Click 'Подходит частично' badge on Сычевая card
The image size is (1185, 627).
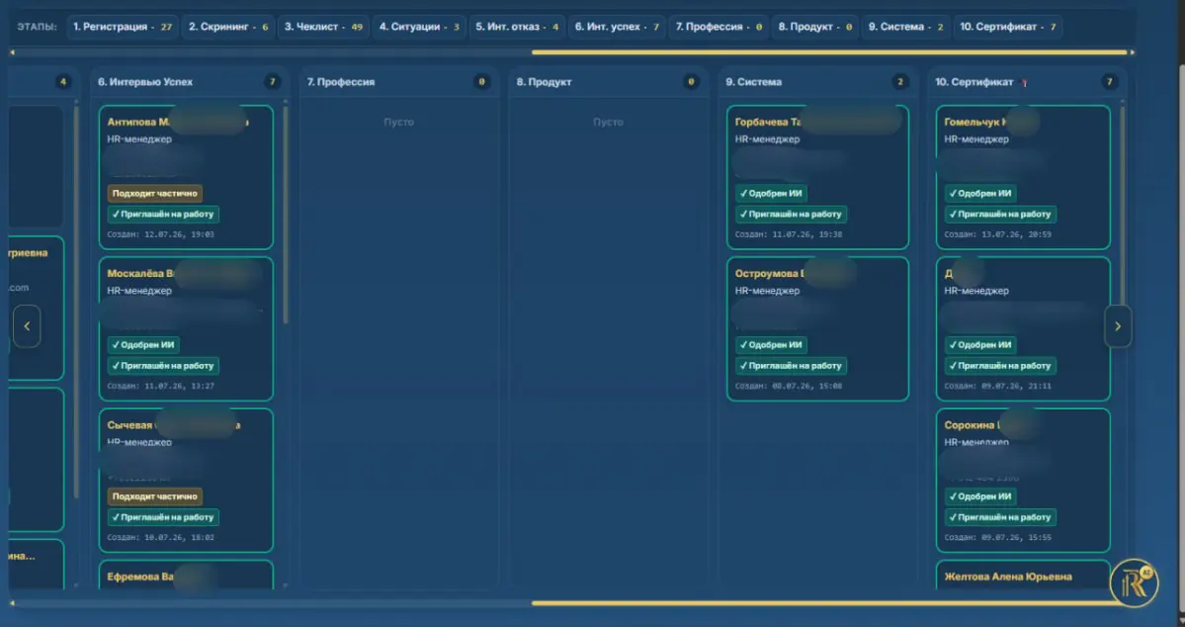click(x=155, y=496)
